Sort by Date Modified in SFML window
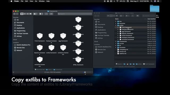This screenshot has width=170, height=95. [151, 19]
